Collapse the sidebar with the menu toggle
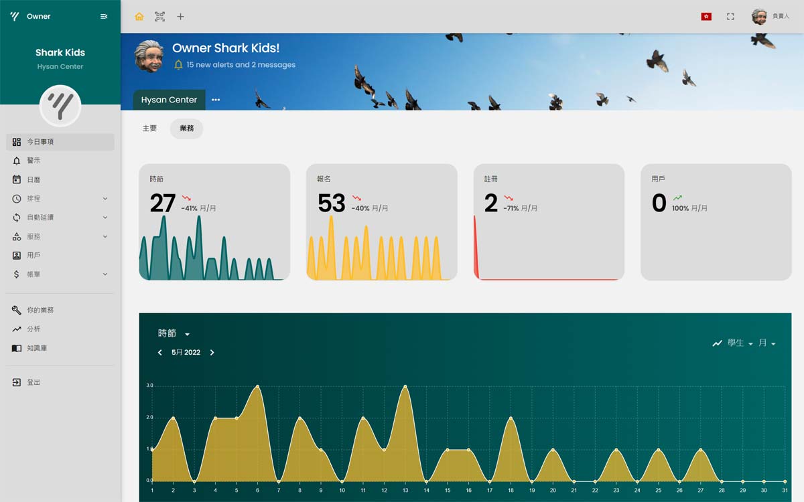The height and width of the screenshot is (502, 804). [104, 17]
